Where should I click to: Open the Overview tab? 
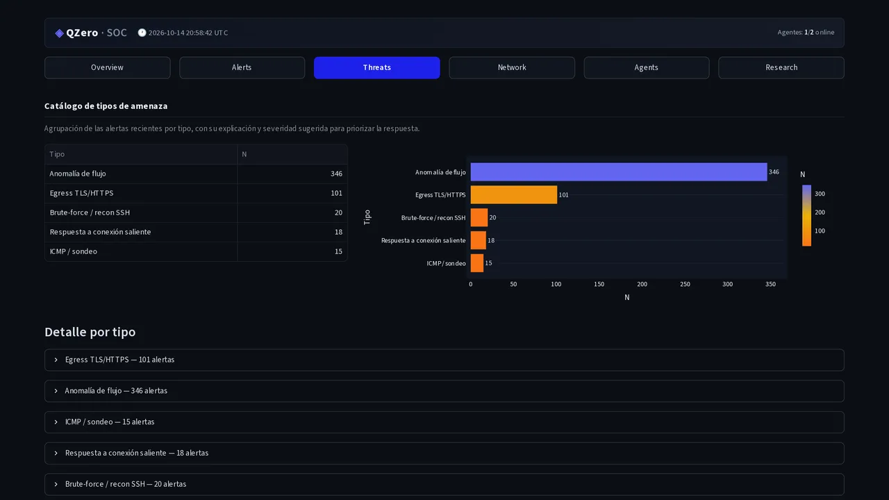point(107,67)
